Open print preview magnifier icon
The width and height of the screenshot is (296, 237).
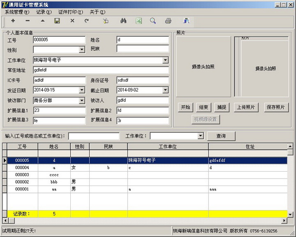tap(153, 21)
